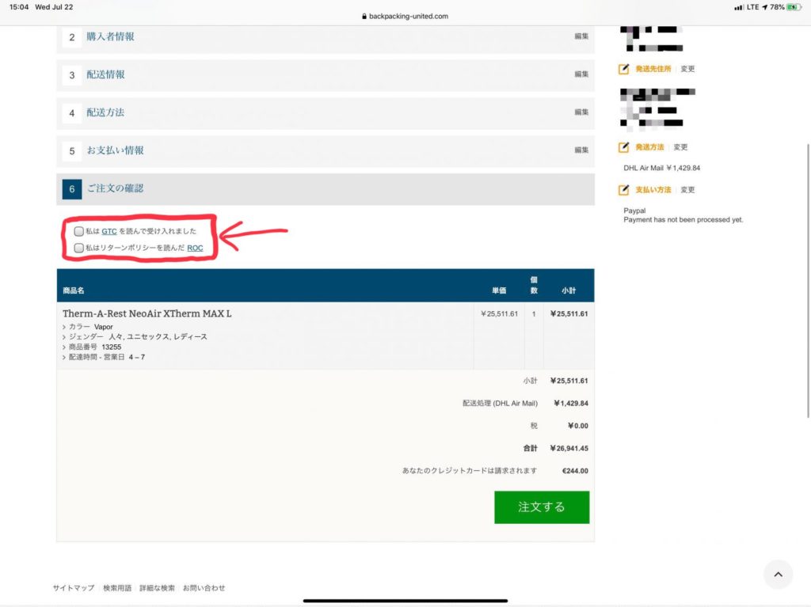Click the Paypal payment method text
The image size is (811, 607).
[x=634, y=211]
